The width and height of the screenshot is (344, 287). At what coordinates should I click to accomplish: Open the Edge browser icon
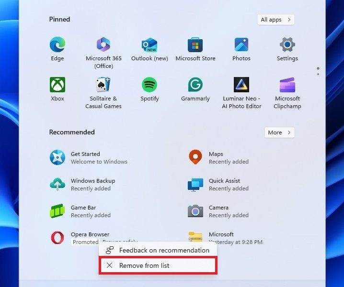[57, 44]
